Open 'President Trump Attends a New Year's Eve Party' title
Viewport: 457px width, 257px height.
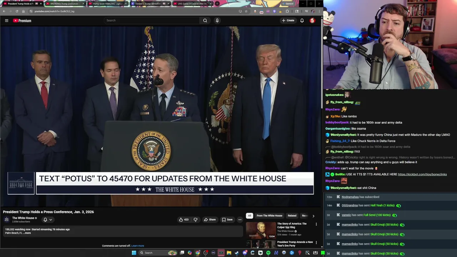coord(295,244)
